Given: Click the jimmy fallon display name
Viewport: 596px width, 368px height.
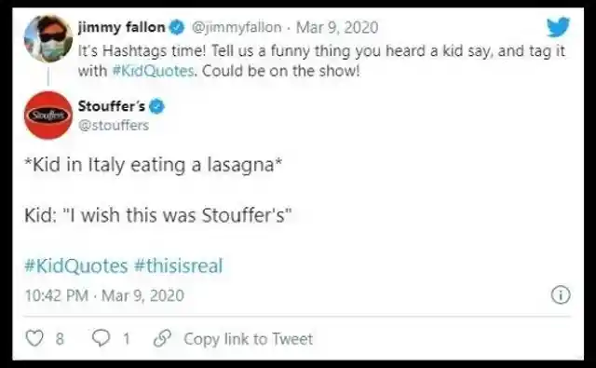Looking at the screenshot, I should point(122,27).
